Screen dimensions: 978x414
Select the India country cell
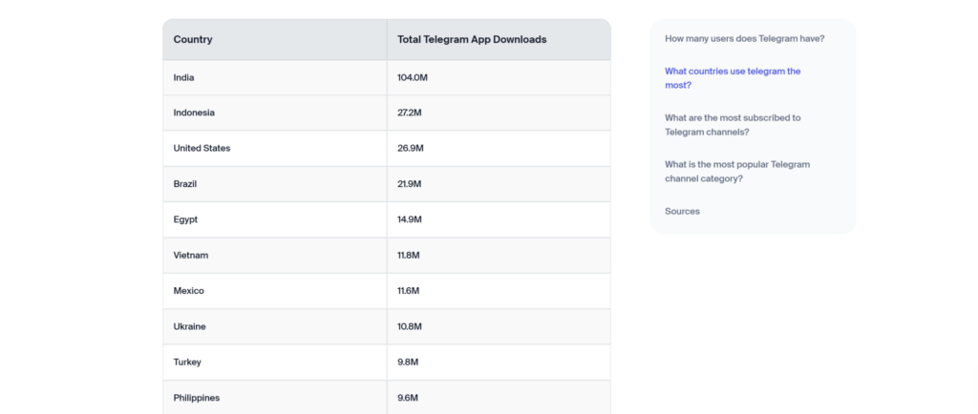tap(274, 78)
